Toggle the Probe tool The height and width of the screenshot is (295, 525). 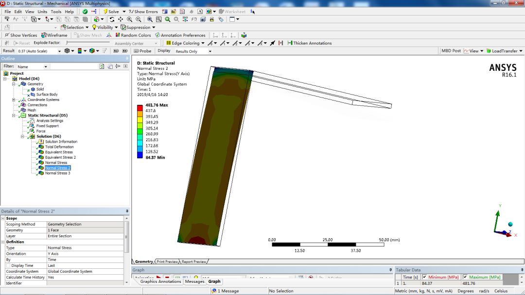click(142, 51)
